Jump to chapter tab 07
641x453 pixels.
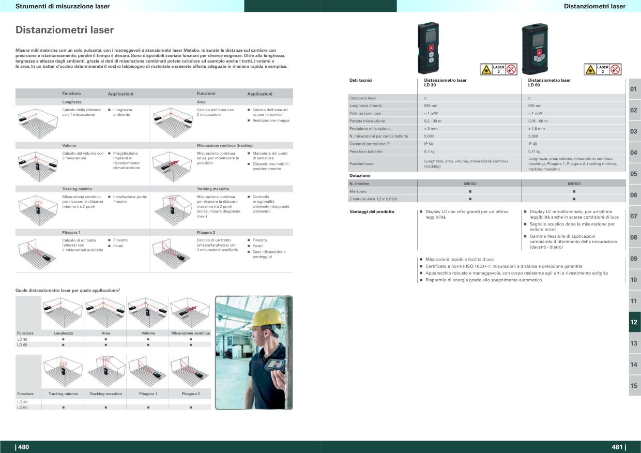(634, 216)
